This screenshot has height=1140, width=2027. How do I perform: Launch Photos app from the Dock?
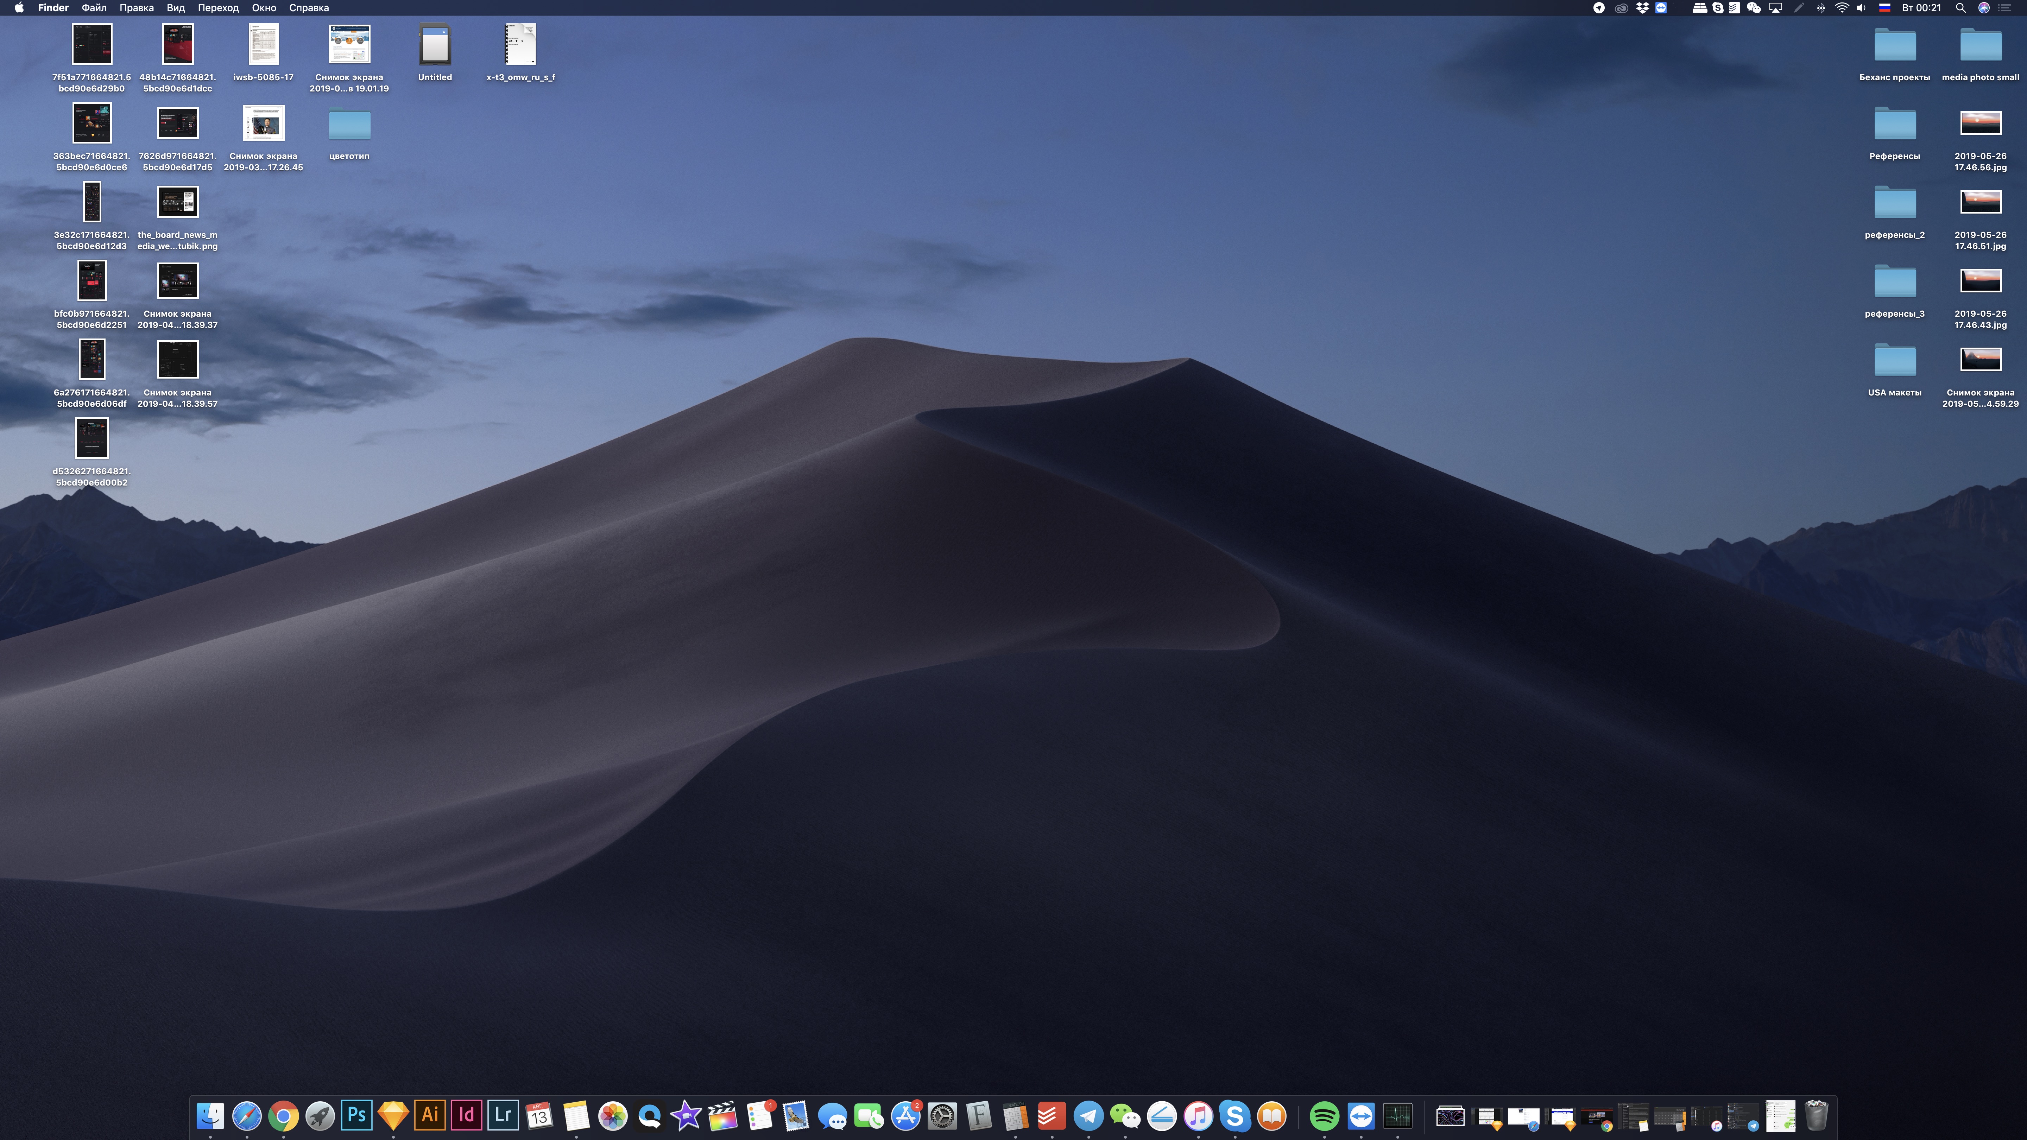(x=613, y=1116)
